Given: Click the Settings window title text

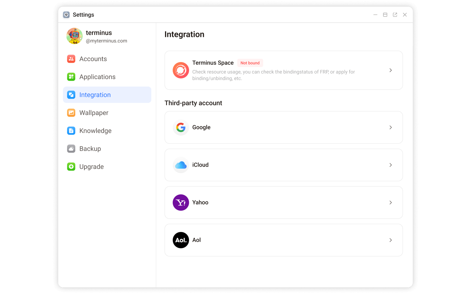Looking at the screenshot, I should tap(83, 15).
